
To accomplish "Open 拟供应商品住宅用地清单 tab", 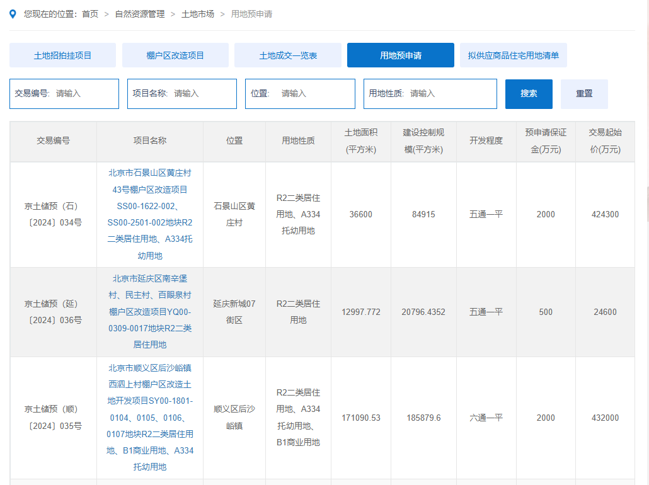I will pos(513,55).
